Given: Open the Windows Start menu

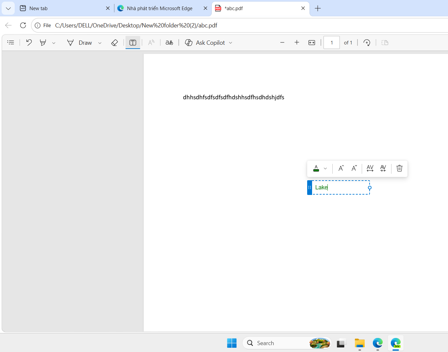Looking at the screenshot, I should click(x=232, y=343).
